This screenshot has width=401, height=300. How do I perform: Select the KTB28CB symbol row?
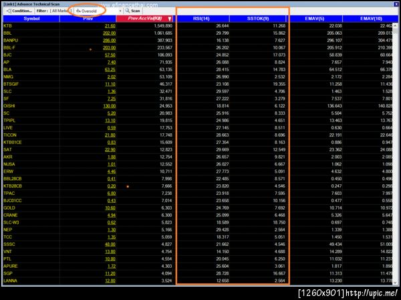197,186
